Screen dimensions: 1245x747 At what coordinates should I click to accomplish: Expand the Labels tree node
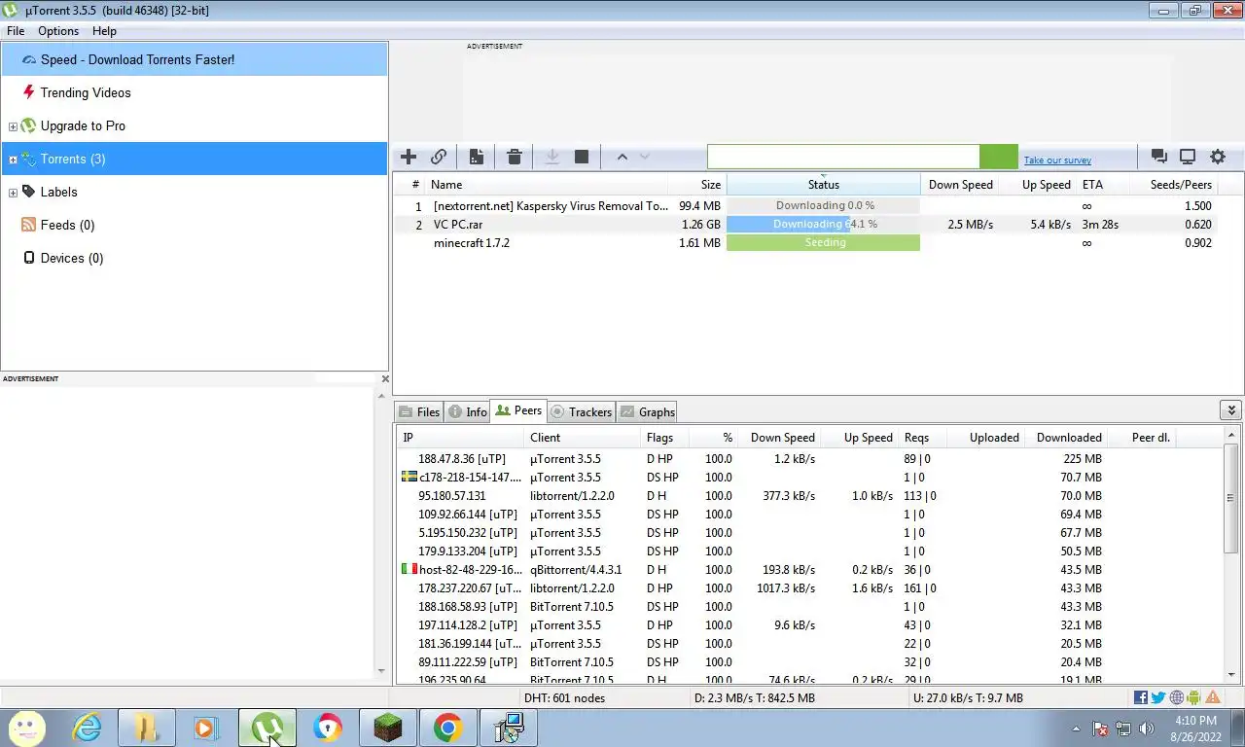click(13, 193)
